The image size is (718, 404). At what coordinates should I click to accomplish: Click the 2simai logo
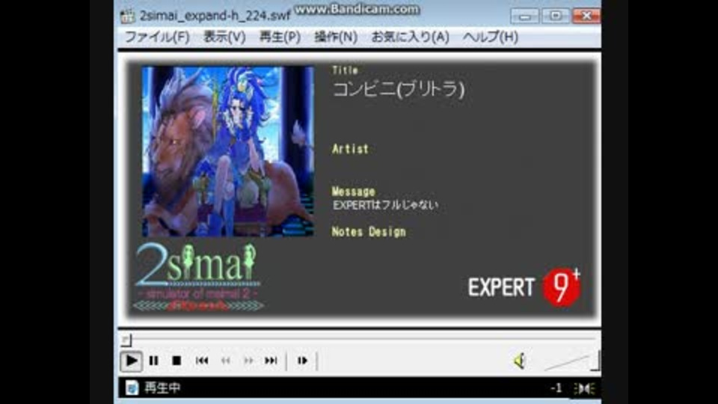[197, 277]
